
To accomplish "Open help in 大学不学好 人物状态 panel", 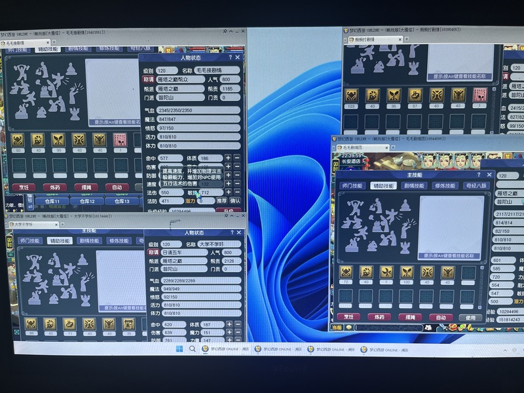I will tap(232, 233).
